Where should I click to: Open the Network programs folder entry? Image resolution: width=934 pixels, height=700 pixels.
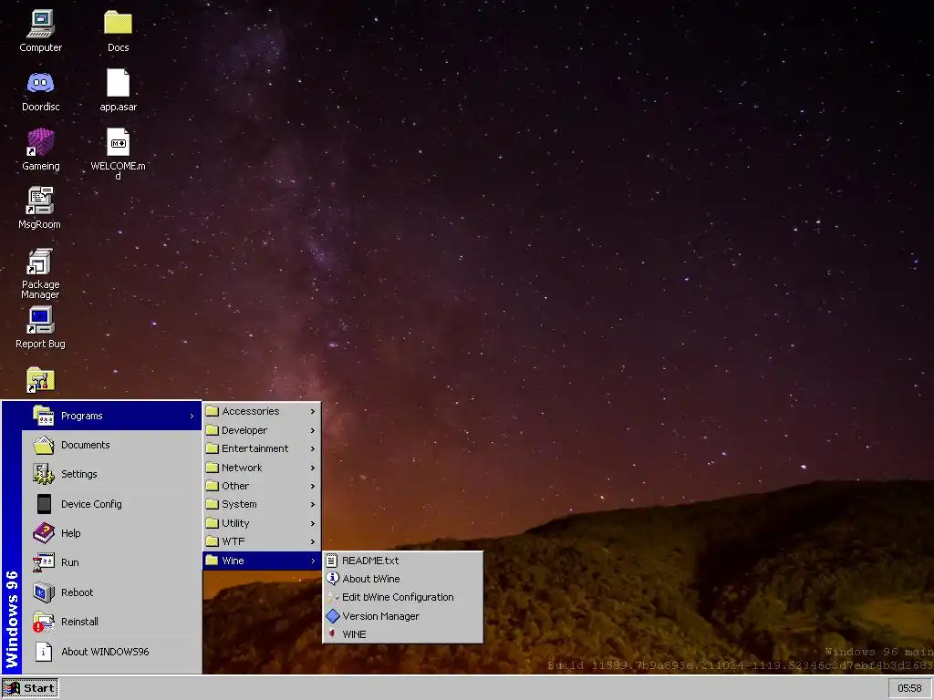click(x=262, y=468)
